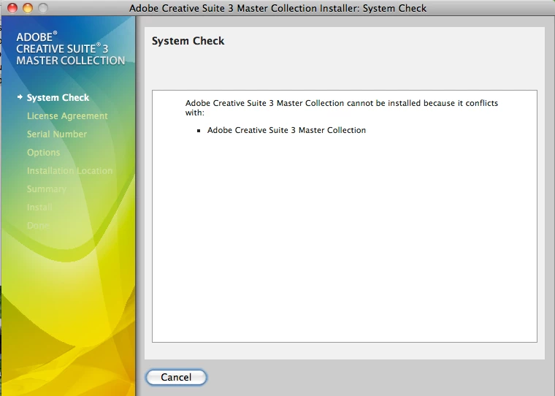Click the 'cannot be installed' conflict message
The height and width of the screenshot is (396, 555).
click(x=342, y=107)
